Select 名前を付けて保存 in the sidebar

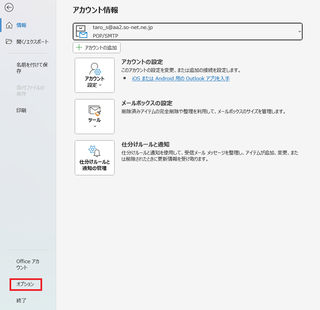coord(32,68)
